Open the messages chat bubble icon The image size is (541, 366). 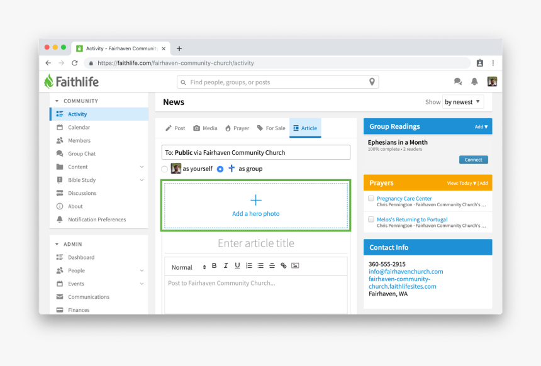coord(457,82)
